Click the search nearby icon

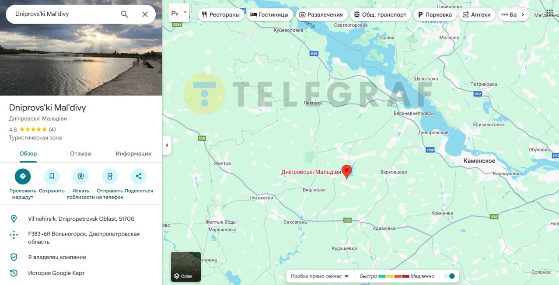click(x=80, y=177)
